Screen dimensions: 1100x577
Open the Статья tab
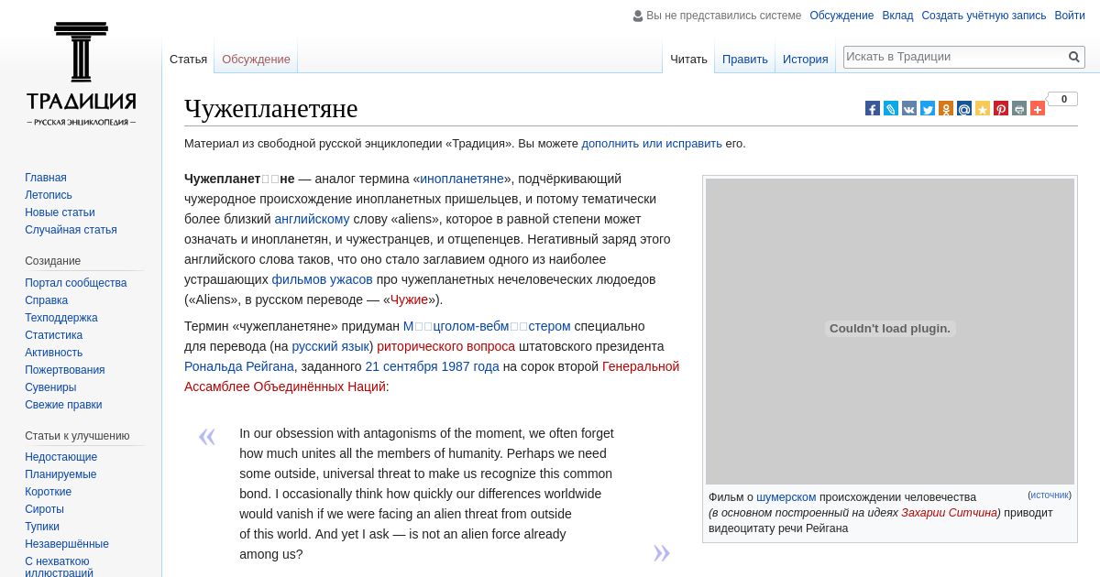coord(188,59)
